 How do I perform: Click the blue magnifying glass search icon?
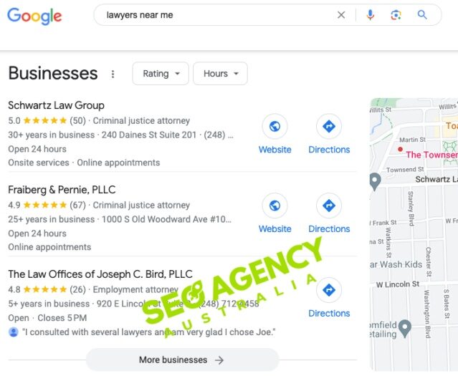point(422,14)
